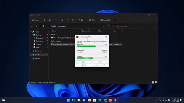Click the Share icon in File Explorer toolbar
The width and height of the screenshot is (184, 103).
68,20
